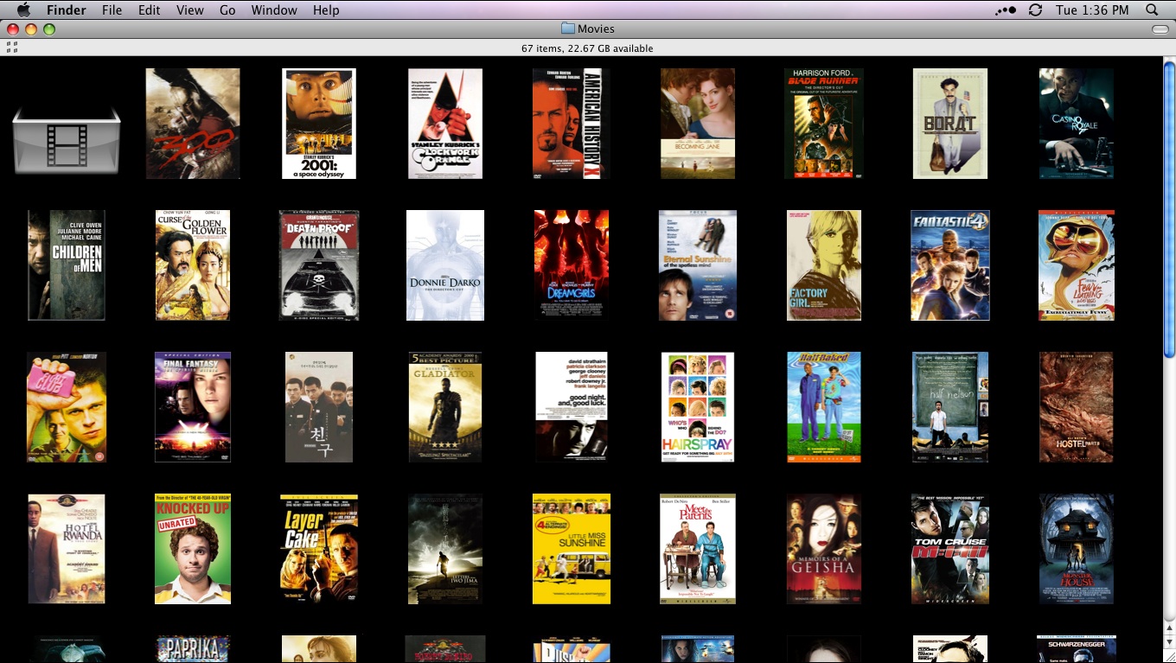1176x663 pixels.
Task: Click the icon-view grid status indicator
Action: [x=12, y=48]
